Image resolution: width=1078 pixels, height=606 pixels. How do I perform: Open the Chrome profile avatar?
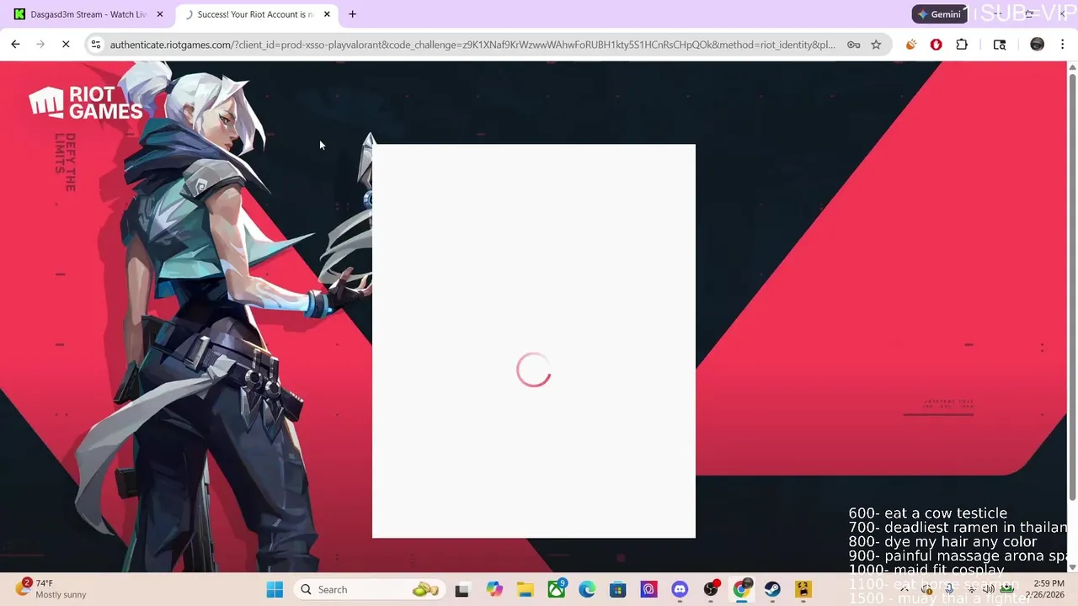pyautogui.click(x=1038, y=45)
